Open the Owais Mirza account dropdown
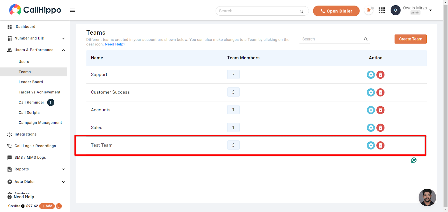The width and height of the screenshot is (448, 212). coord(431,10)
